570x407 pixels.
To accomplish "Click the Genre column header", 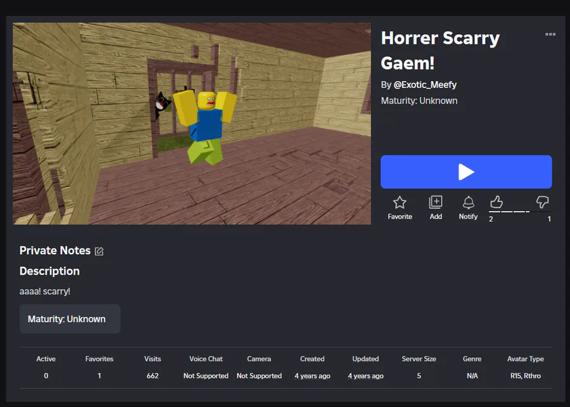I will point(472,359).
